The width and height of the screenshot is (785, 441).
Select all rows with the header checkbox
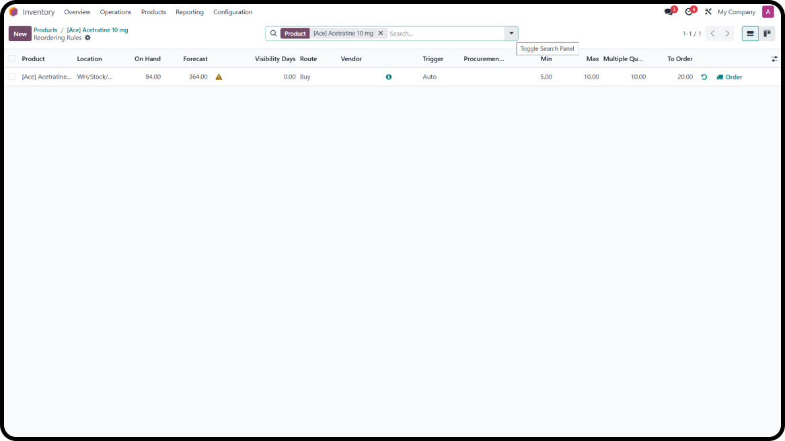pyautogui.click(x=11, y=59)
